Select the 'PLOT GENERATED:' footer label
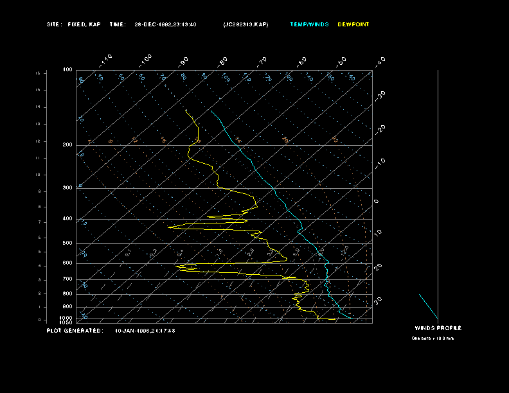This screenshot has width=509, height=393. [75, 331]
